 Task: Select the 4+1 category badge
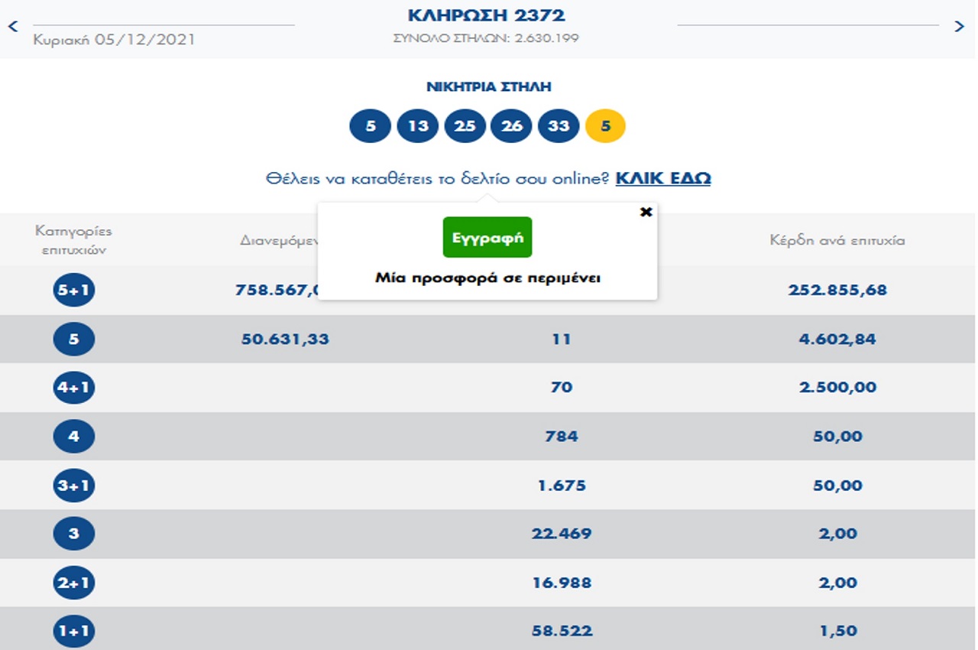pos(74,388)
